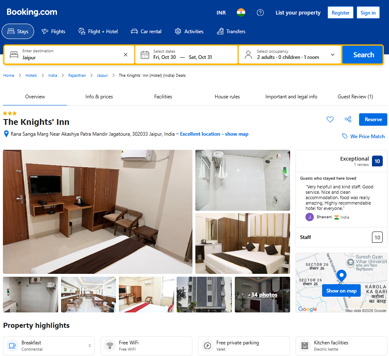389x356 pixels.
Task: Click the location pin beside the address
Action: (x=7, y=134)
